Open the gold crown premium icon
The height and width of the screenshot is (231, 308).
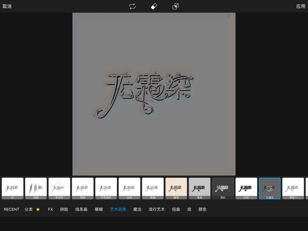tap(38, 209)
